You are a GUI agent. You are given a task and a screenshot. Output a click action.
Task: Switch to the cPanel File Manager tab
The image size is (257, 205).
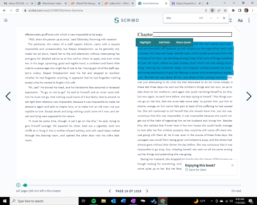(x=85, y=3)
